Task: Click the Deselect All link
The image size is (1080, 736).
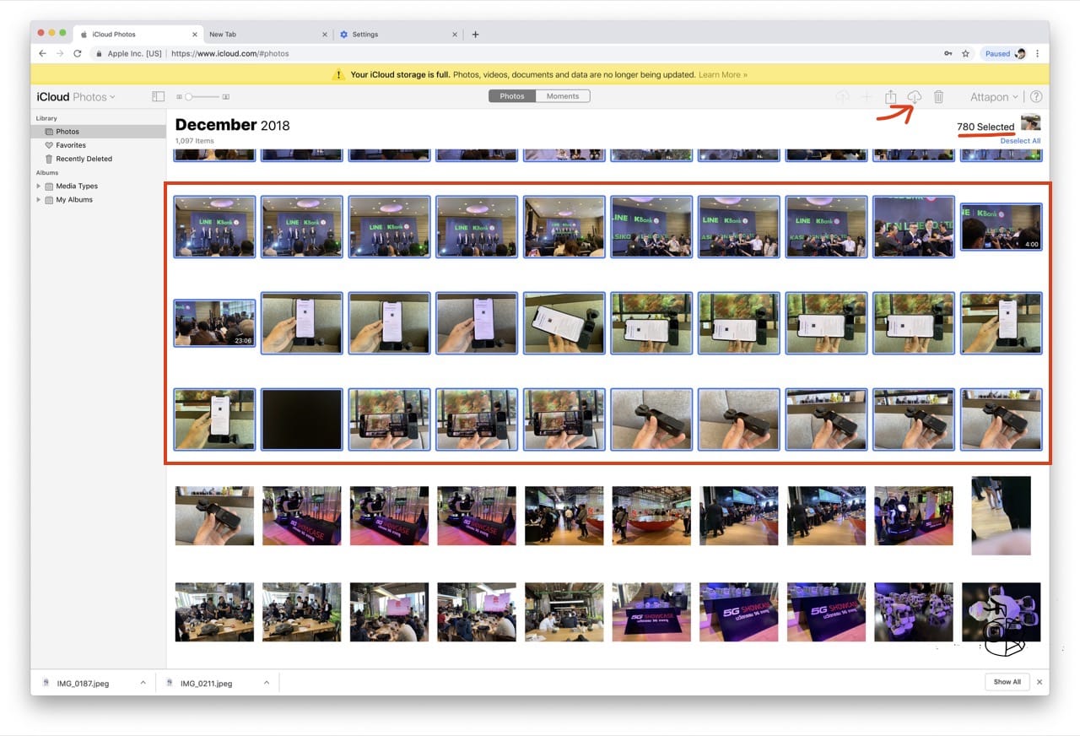Action: tap(1020, 140)
